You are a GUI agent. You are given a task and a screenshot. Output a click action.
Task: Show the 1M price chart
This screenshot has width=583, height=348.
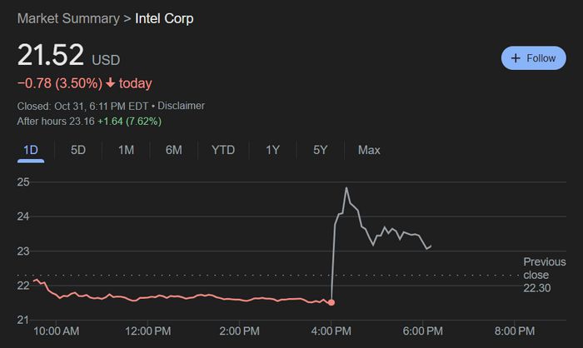[x=126, y=150]
